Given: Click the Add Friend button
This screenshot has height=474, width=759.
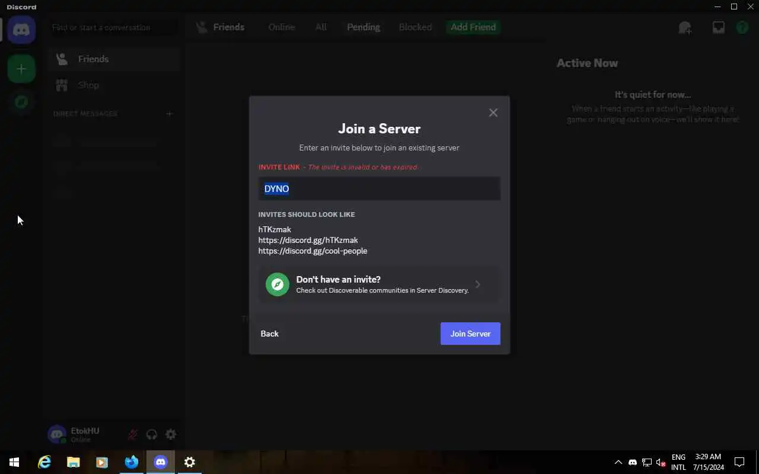Looking at the screenshot, I should tap(473, 27).
